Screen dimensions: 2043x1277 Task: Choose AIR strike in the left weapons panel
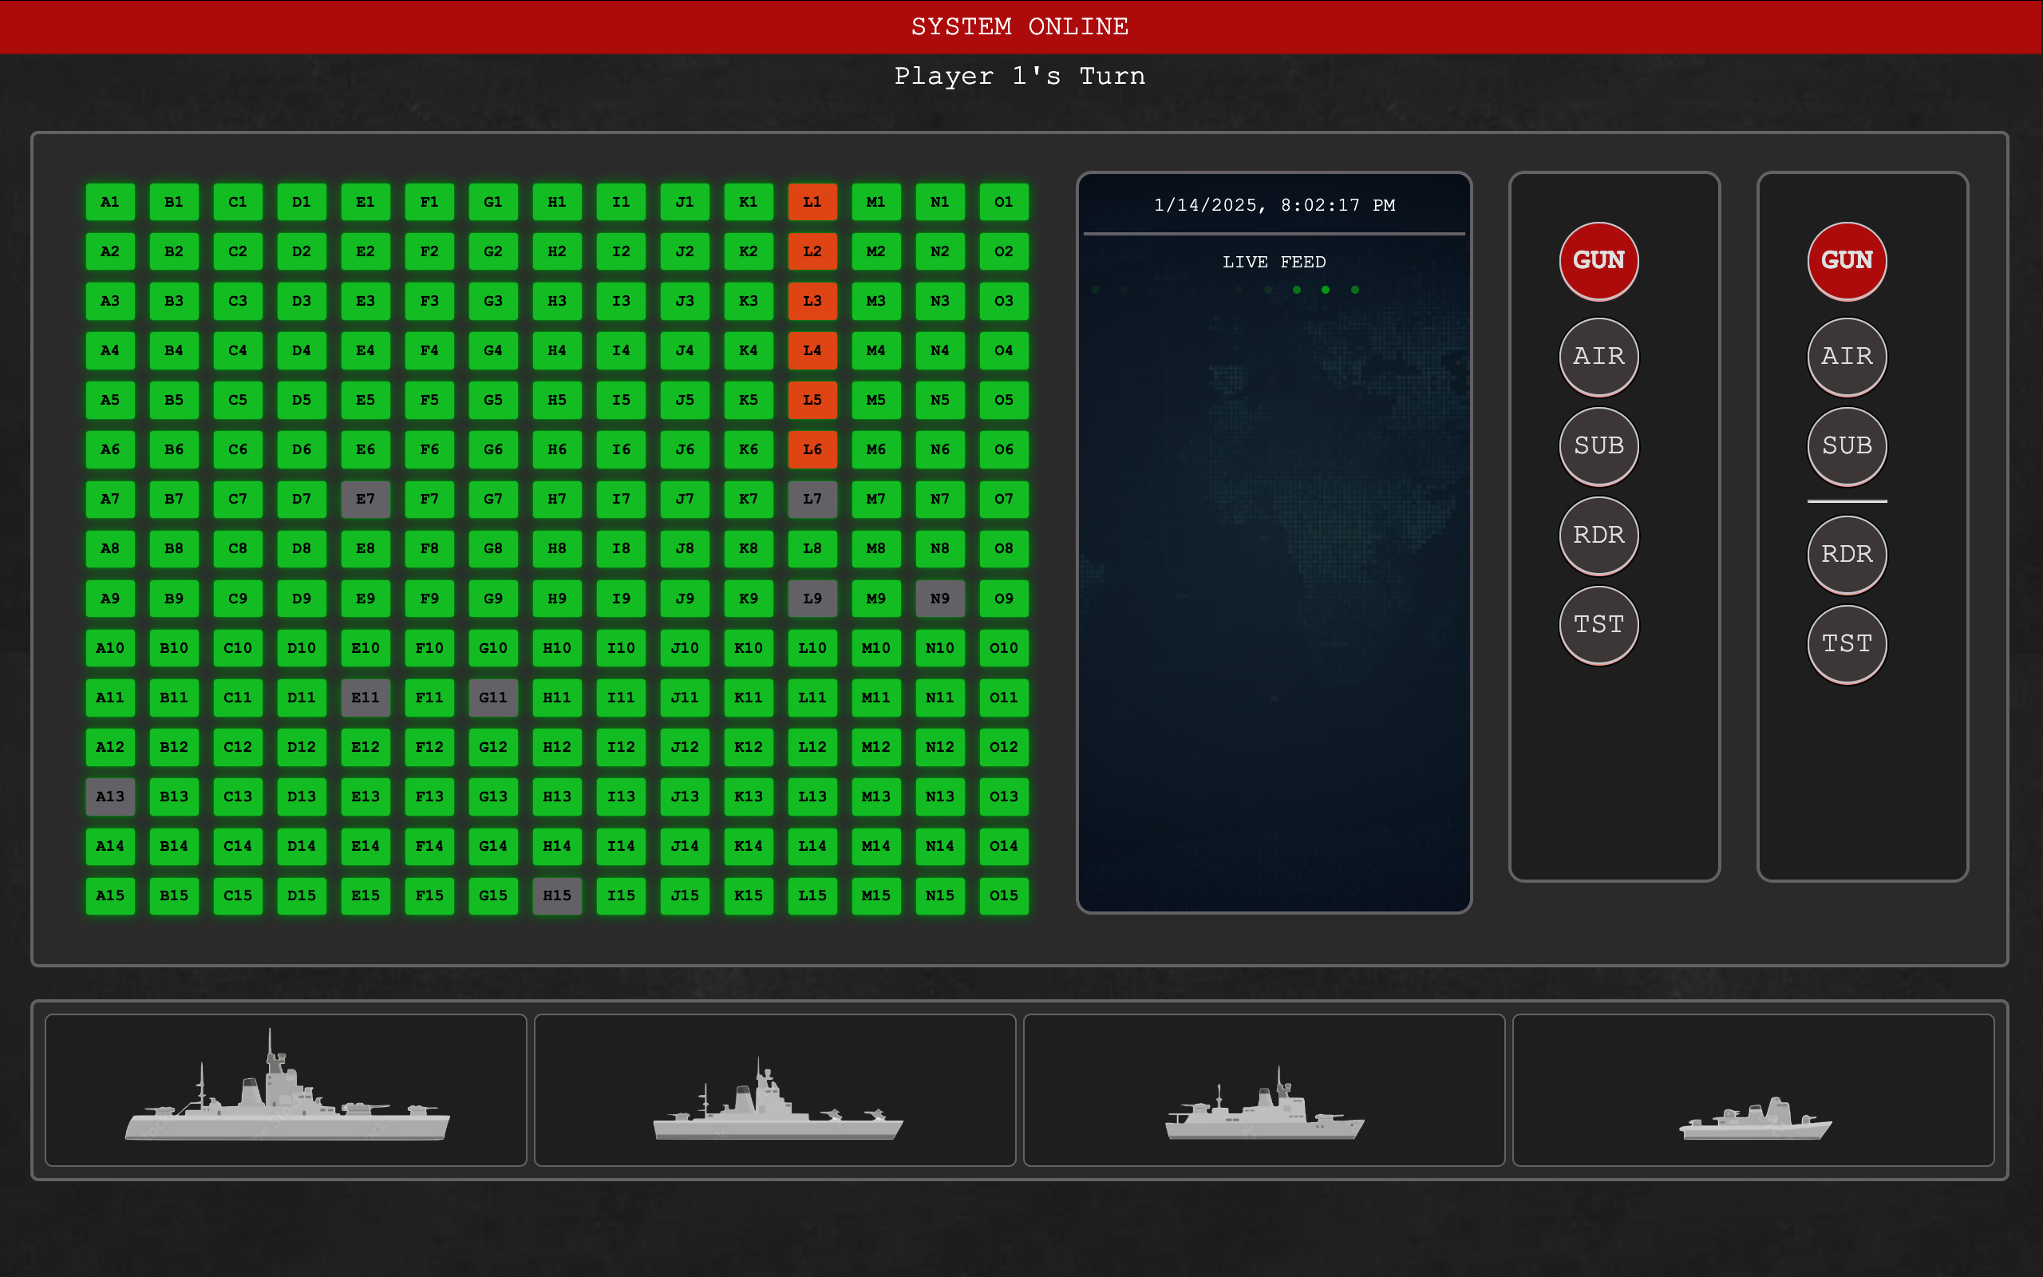click(x=1599, y=357)
